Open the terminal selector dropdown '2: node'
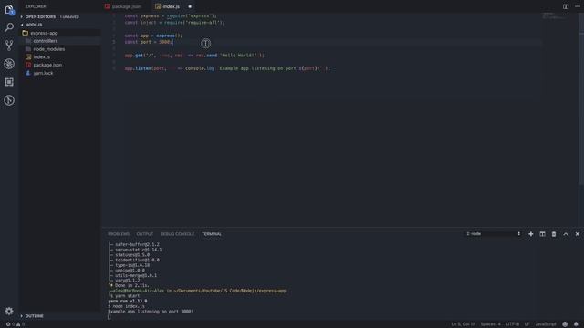 (x=493, y=234)
